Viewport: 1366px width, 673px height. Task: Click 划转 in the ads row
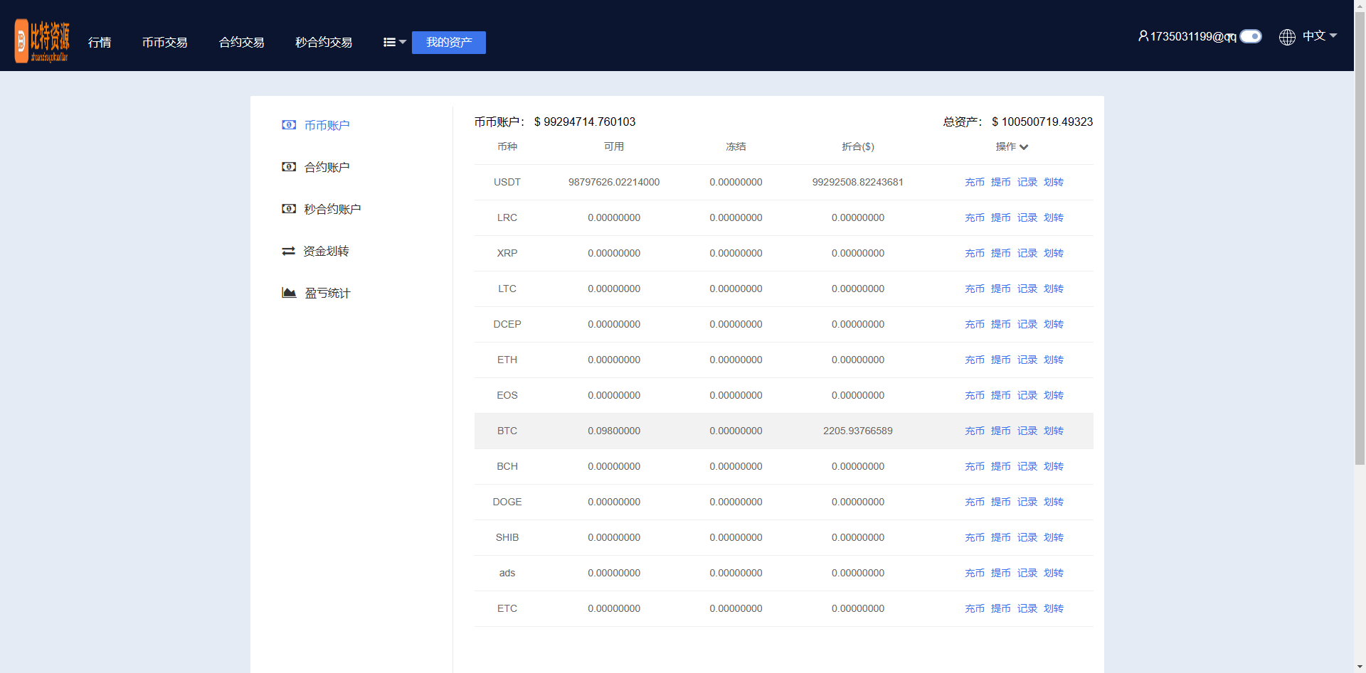click(1054, 573)
